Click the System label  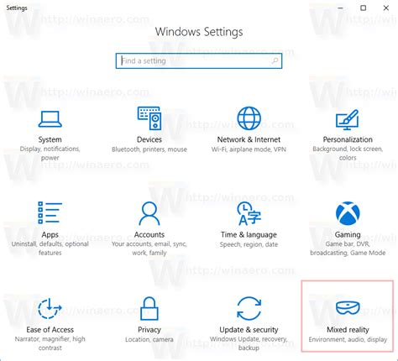point(50,139)
